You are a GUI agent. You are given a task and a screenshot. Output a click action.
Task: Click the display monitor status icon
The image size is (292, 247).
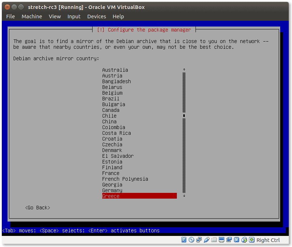pos(222,240)
